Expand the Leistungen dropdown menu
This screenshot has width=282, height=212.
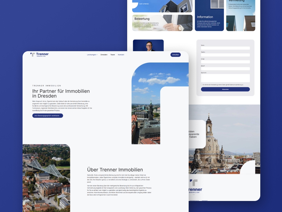91,55
